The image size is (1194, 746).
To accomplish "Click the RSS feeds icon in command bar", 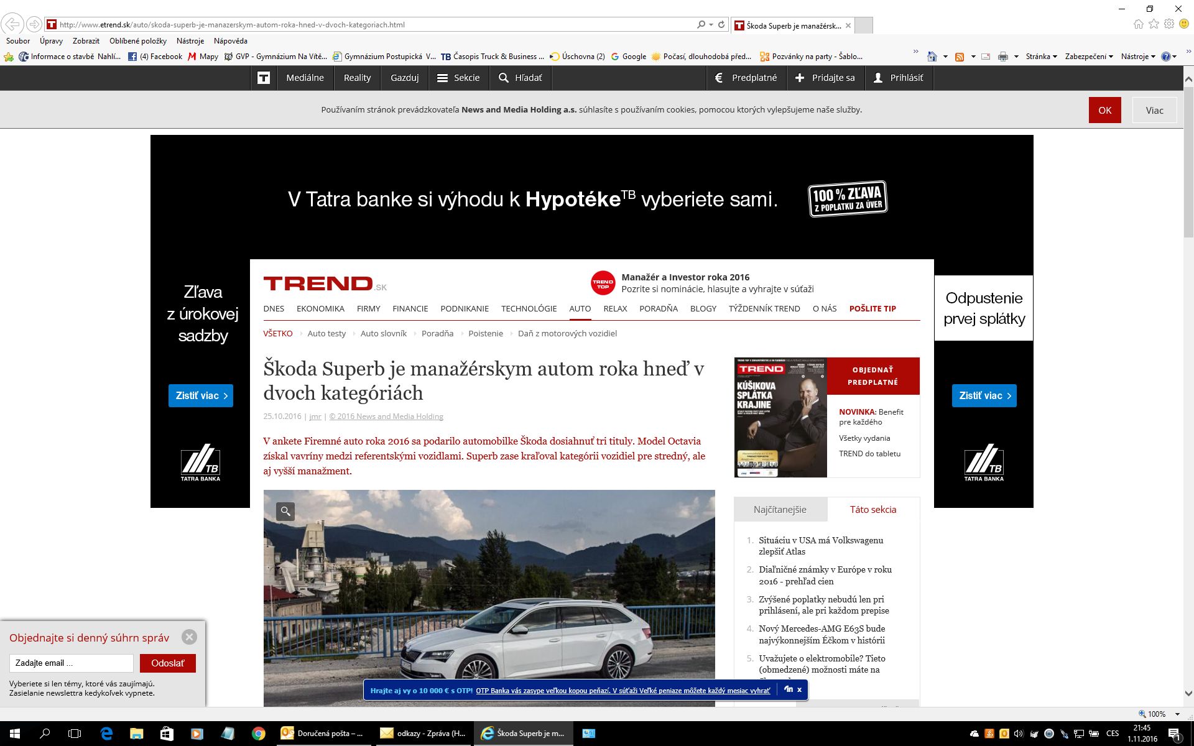I will click(x=960, y=57).
